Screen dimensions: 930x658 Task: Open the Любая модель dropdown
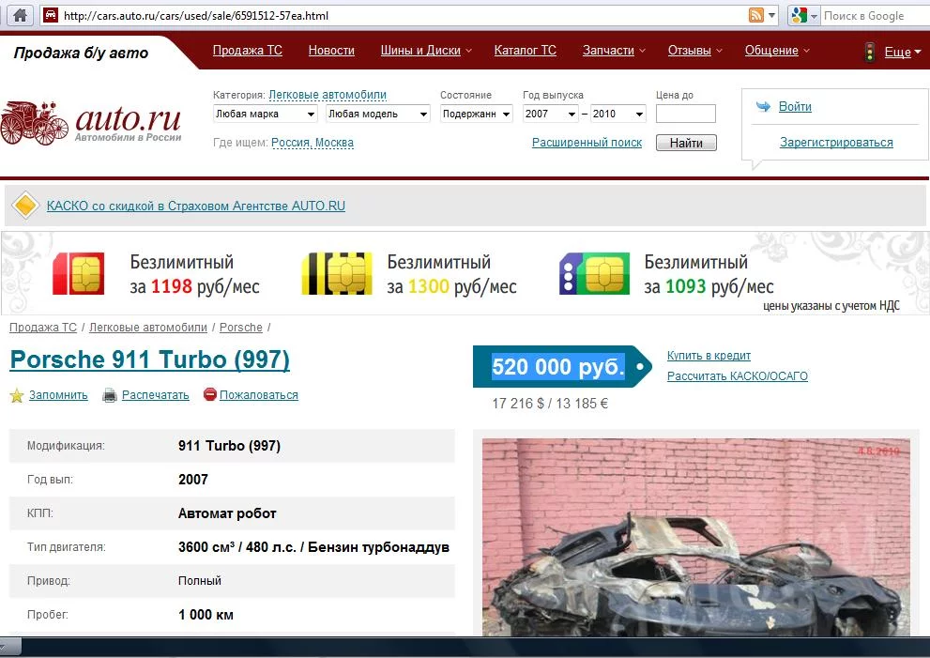coord(378,114)
